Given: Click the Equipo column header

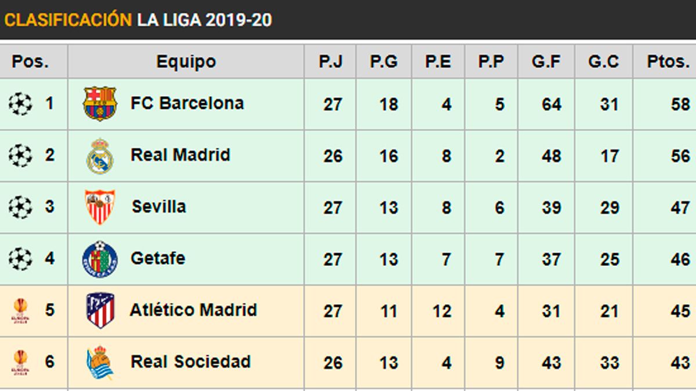Looking at the screenshot, I should 186,61.
